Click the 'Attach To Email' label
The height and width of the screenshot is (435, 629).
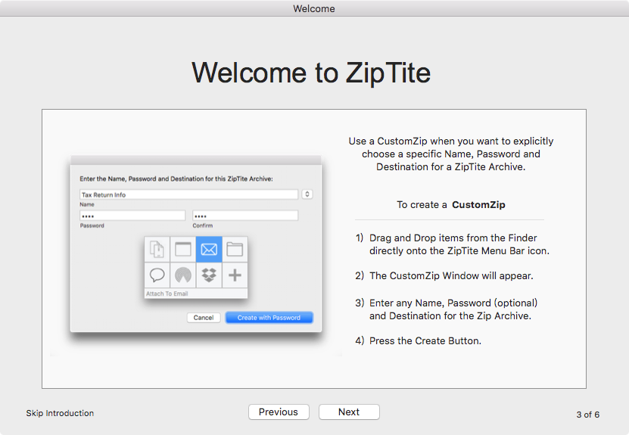tap(167, 294)
